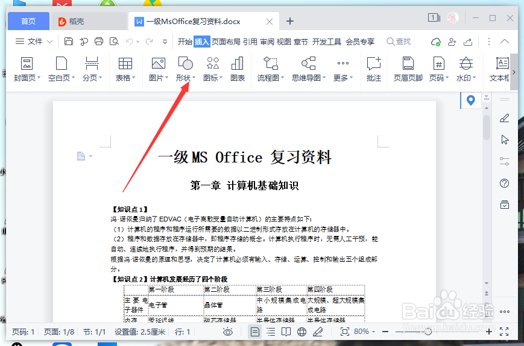The width and height of the screenshot is (524, 346).
Task: Click the Undo arrow icon
Action: click(x=129, y=42)
